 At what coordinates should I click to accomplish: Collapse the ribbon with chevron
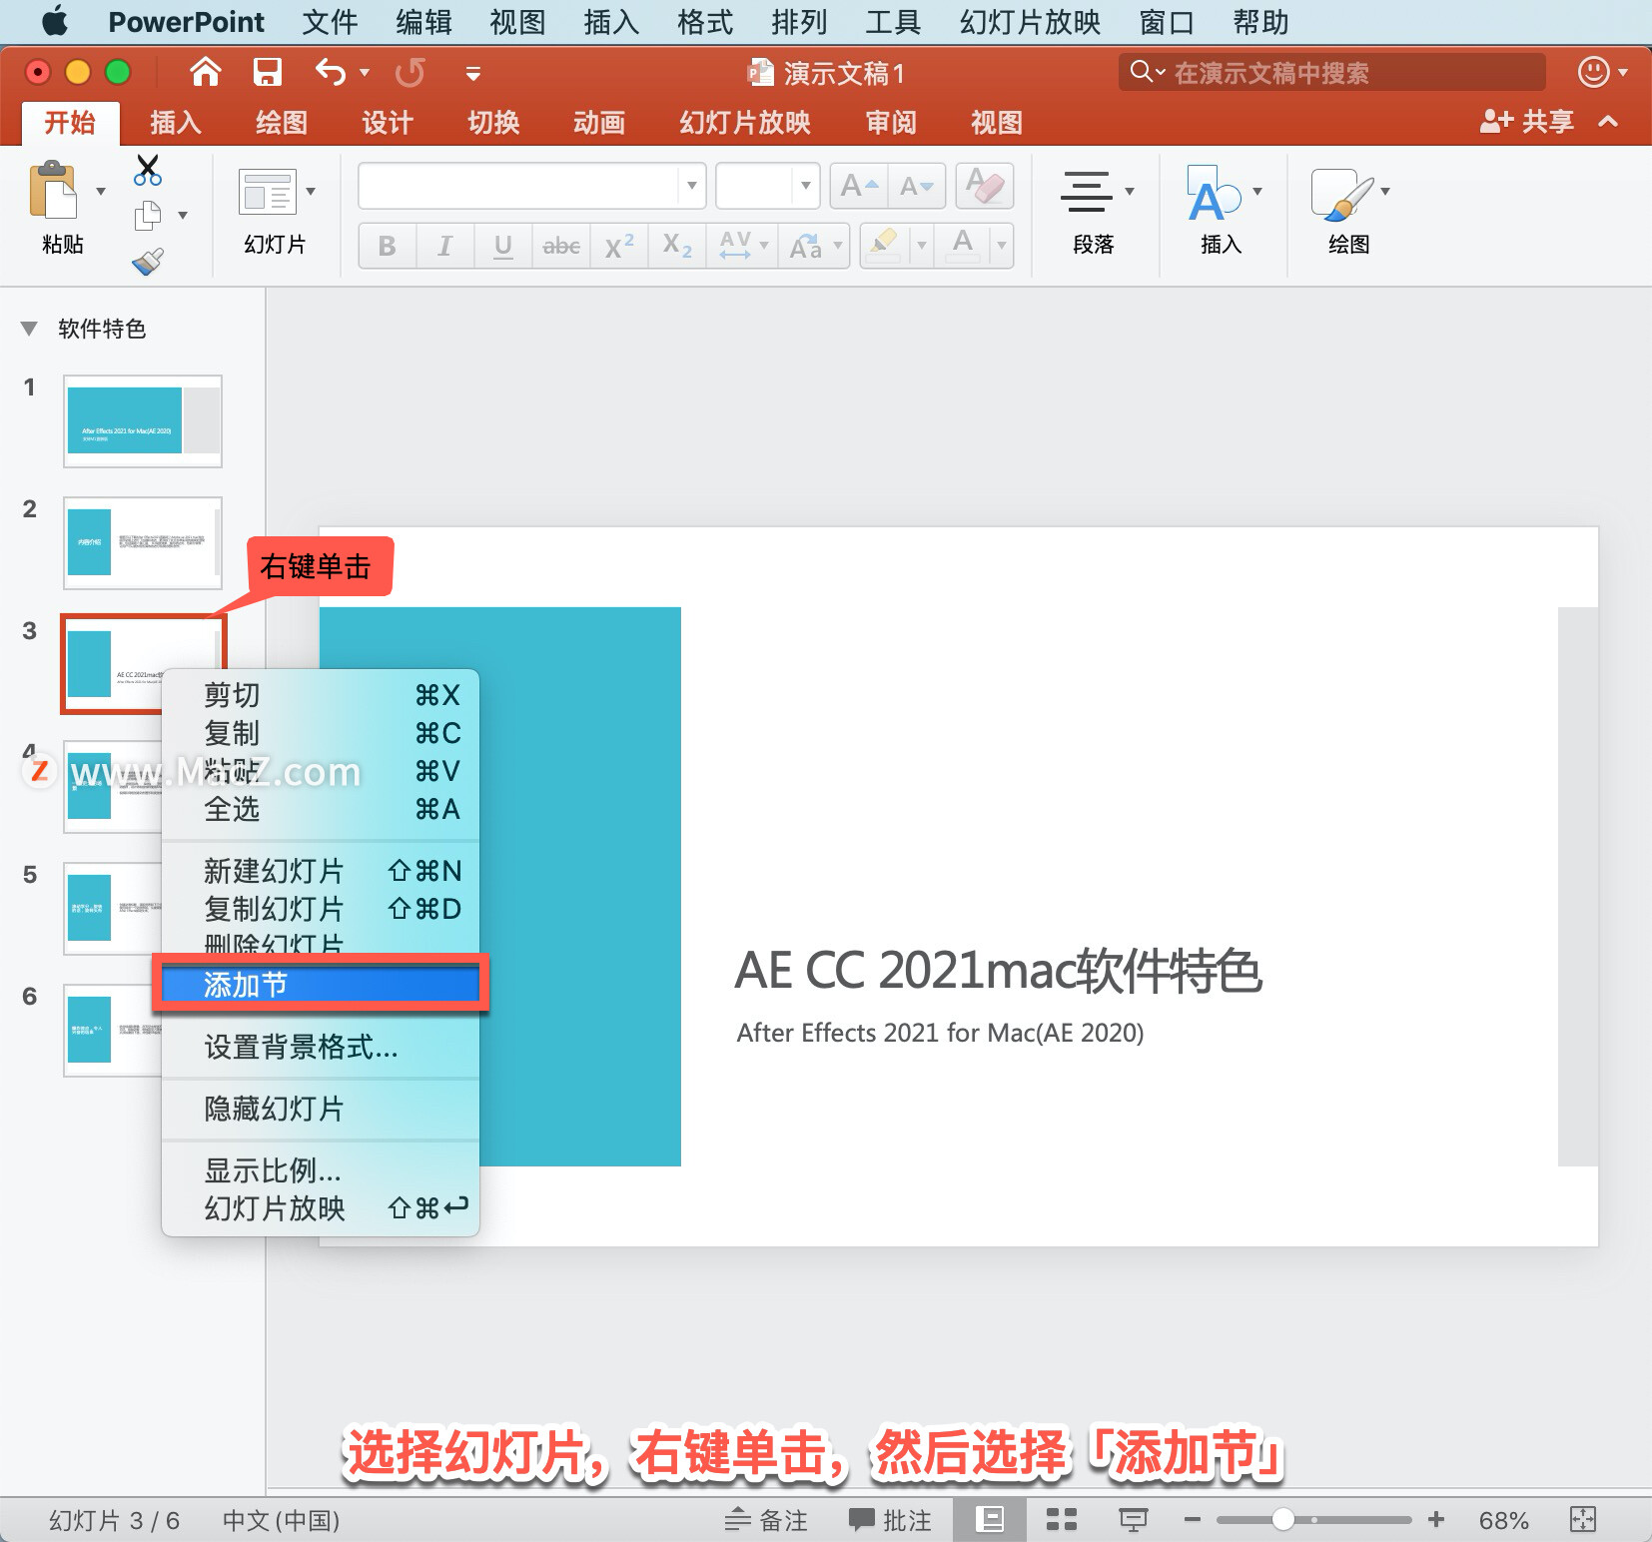[x=1608, y=122]
